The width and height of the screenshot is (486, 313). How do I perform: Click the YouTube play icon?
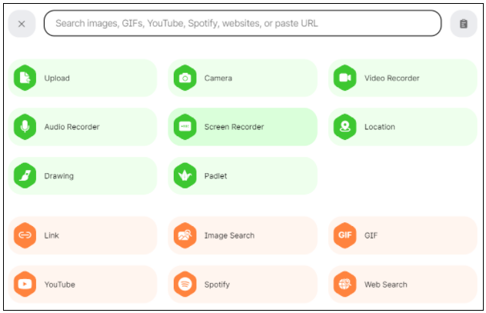[x=25, y=285]
